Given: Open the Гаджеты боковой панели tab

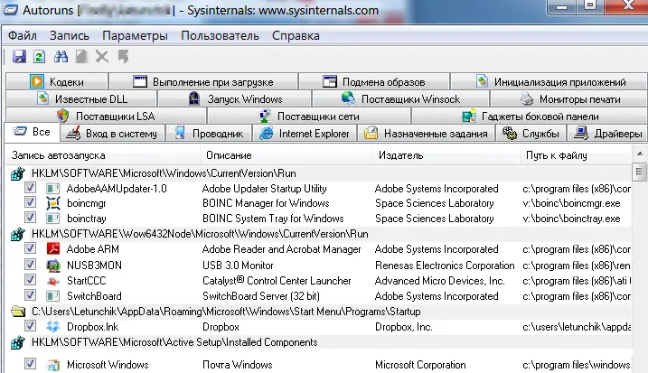Looking at the screenshot, I should 531,117.
